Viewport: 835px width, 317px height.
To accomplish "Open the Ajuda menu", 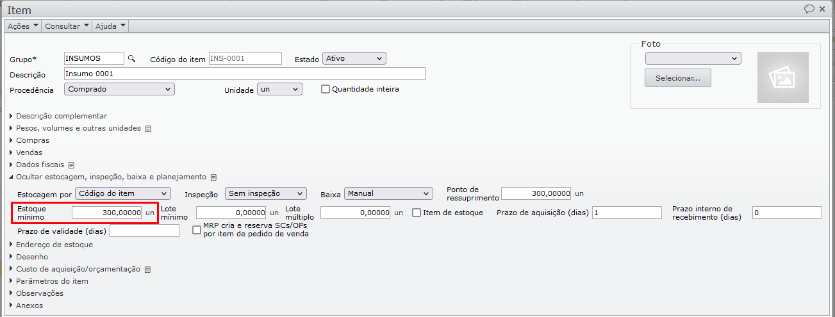I will (x=110, y=26).
